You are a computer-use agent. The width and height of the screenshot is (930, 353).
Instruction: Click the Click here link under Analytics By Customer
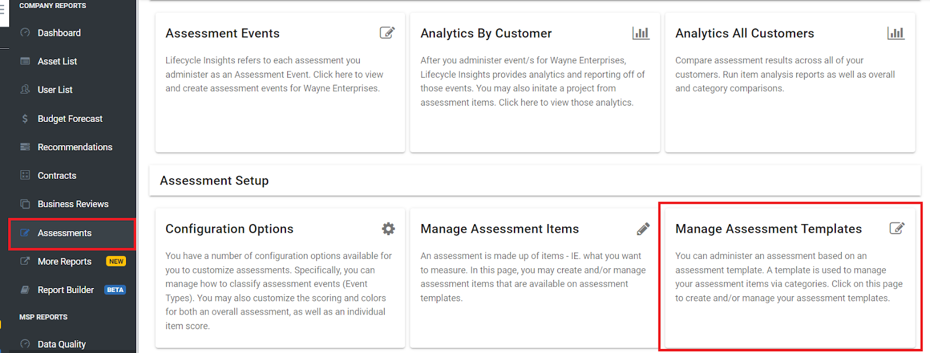coord(520,102)
